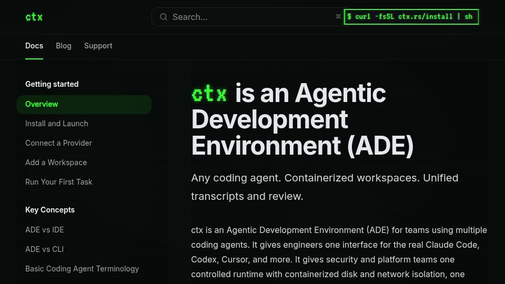Switch to the Blog tab
This screenshot has width=505, height=284.
pyautogui.click(x=64, y=46)
